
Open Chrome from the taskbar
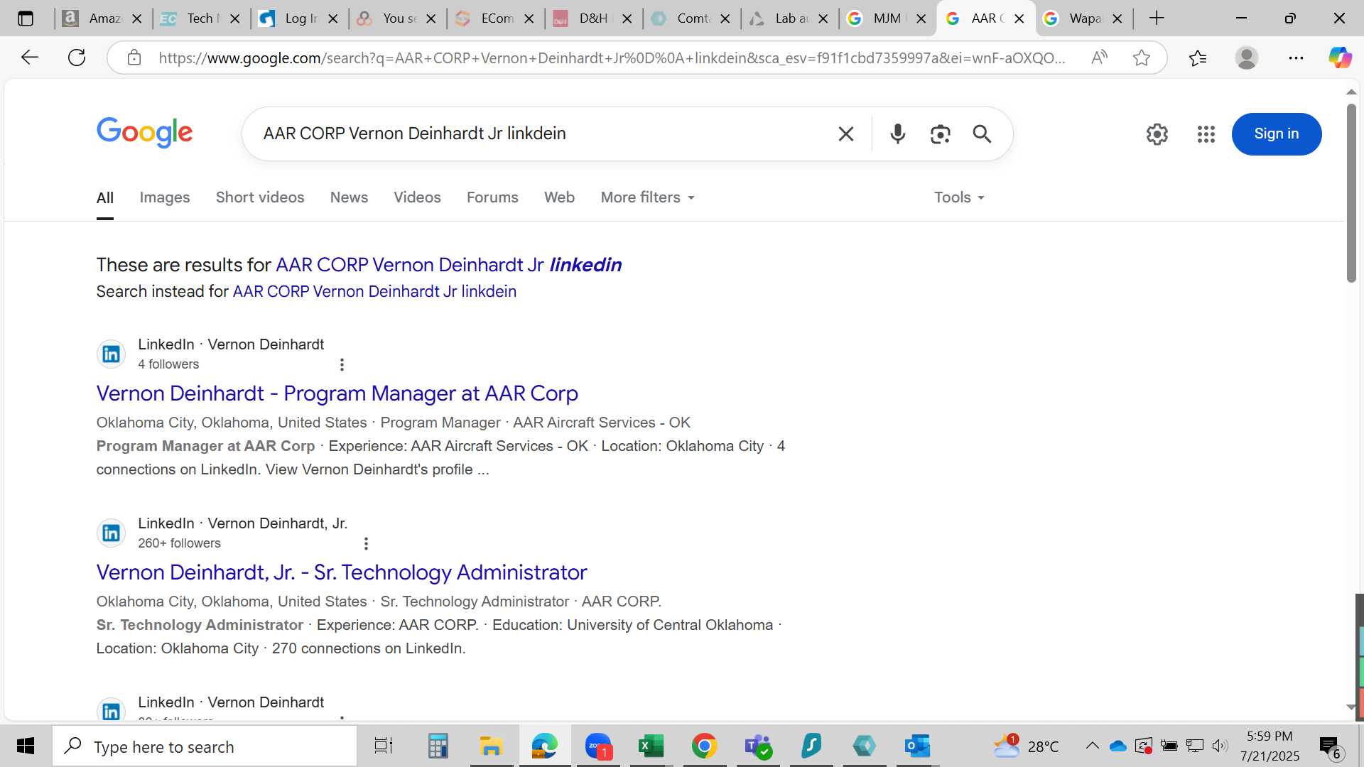click(704, 746)
